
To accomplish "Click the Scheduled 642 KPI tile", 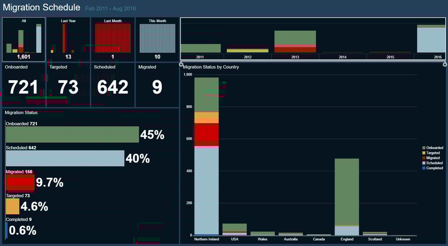I will pos(113,85).
